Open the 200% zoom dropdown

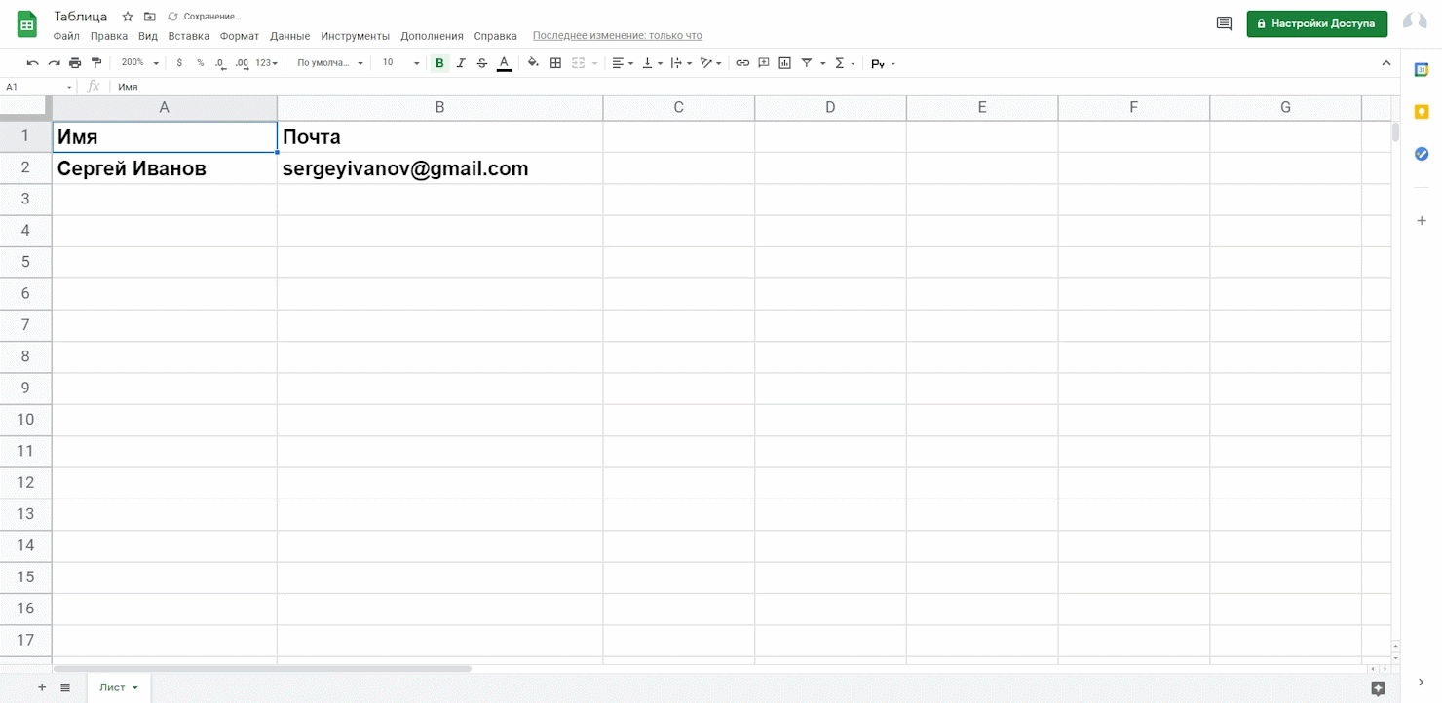click(140, 63)
